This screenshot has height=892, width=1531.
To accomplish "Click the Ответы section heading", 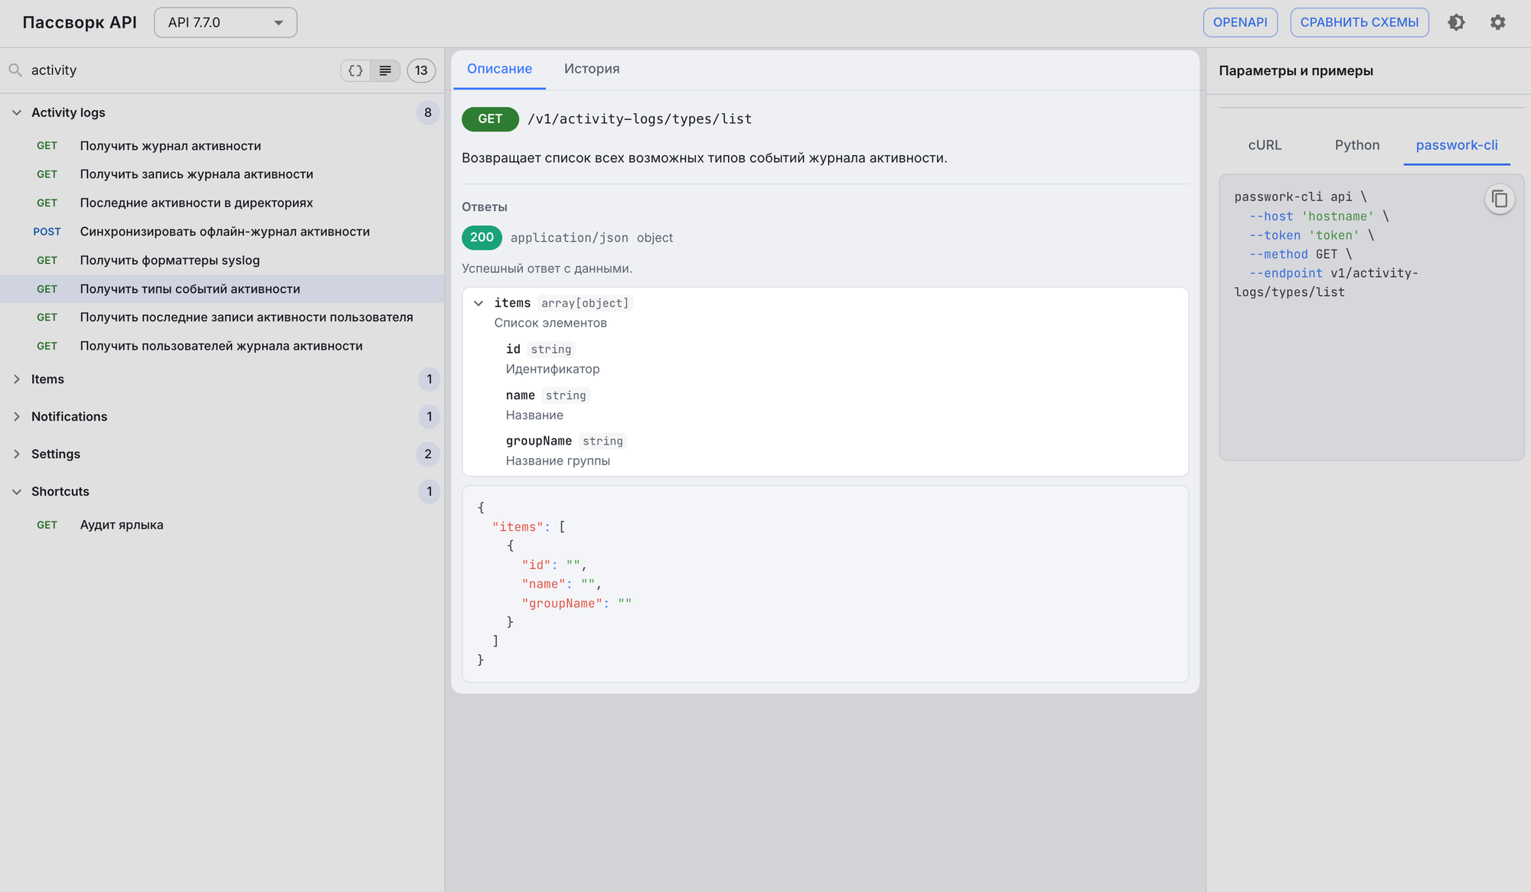I will 485,207.
